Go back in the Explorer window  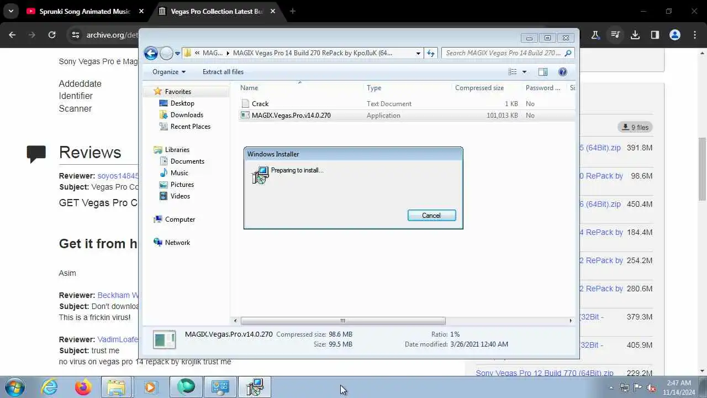coord(151,53)
